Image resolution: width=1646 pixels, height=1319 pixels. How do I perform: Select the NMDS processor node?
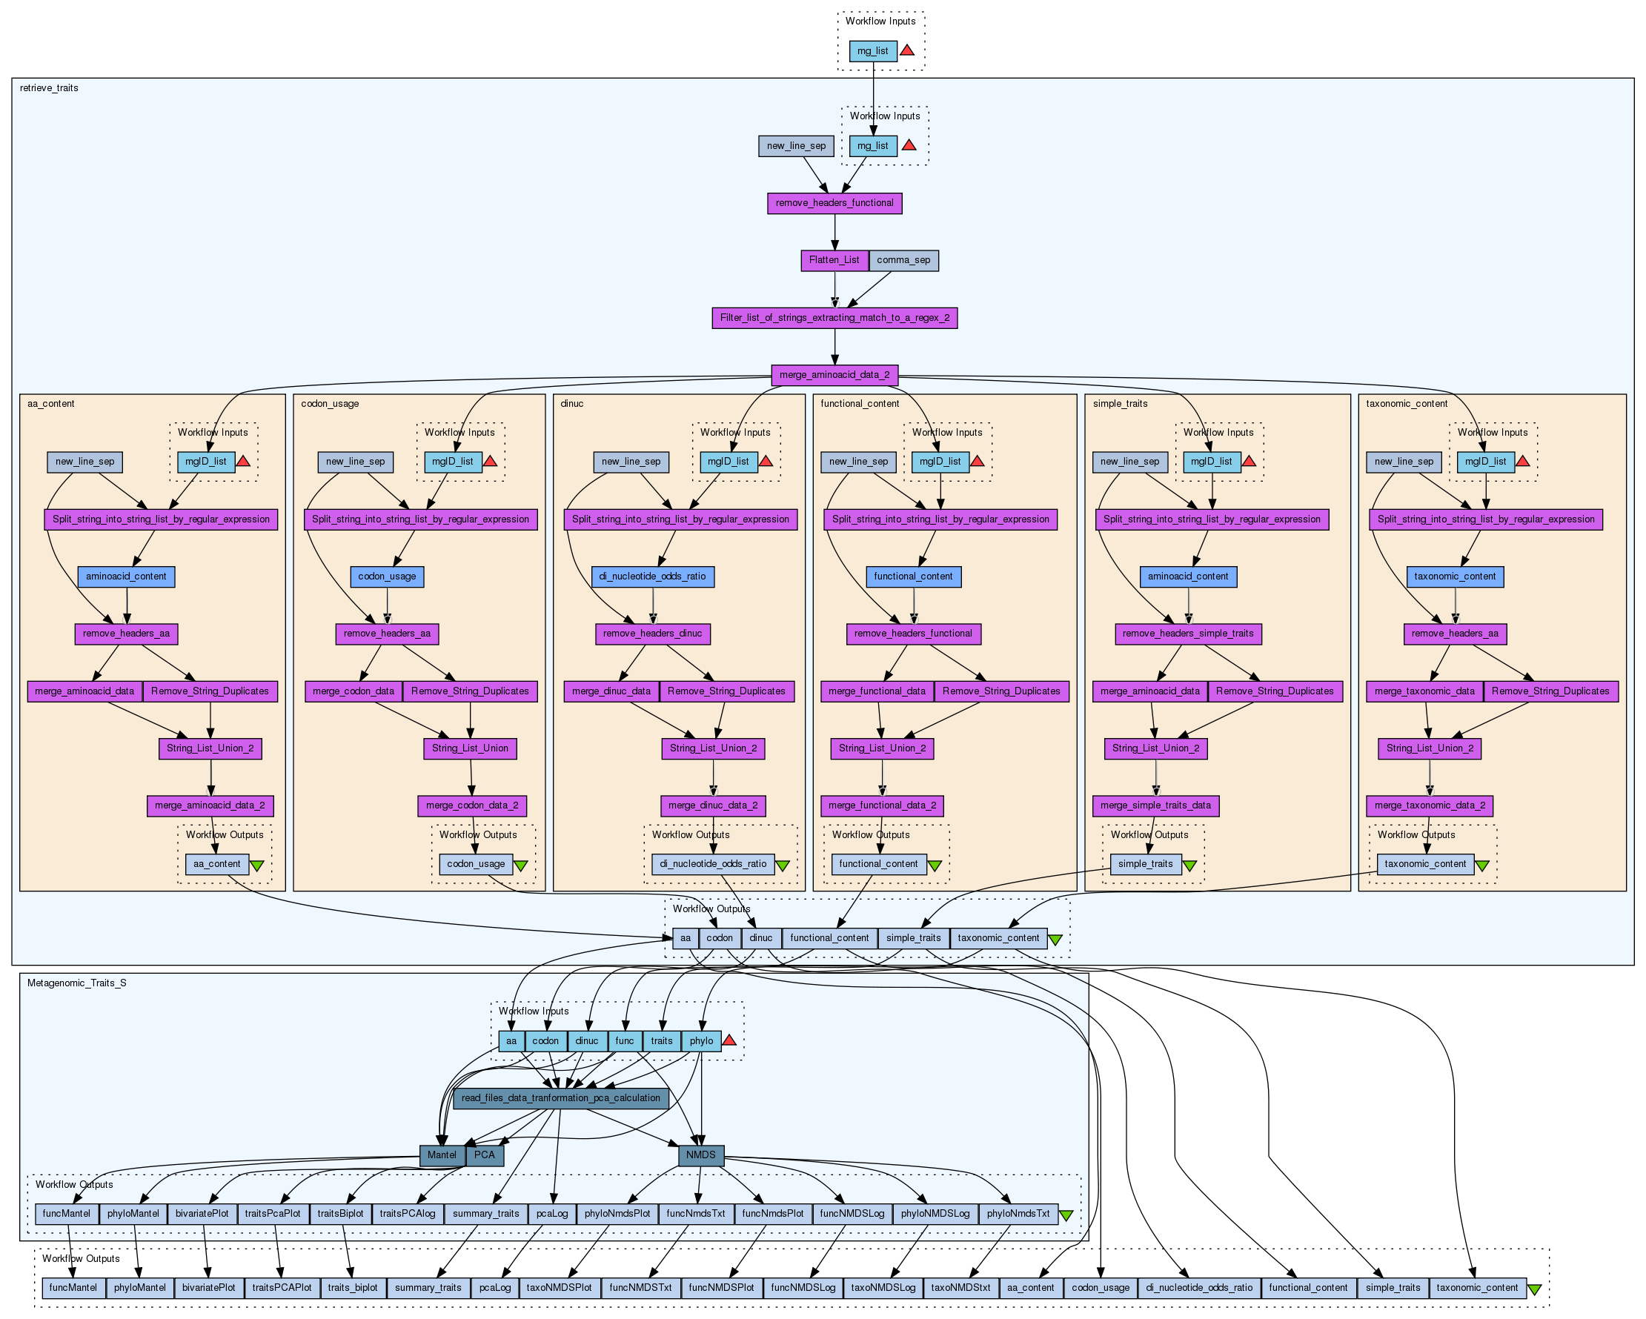pos(700,1155)
